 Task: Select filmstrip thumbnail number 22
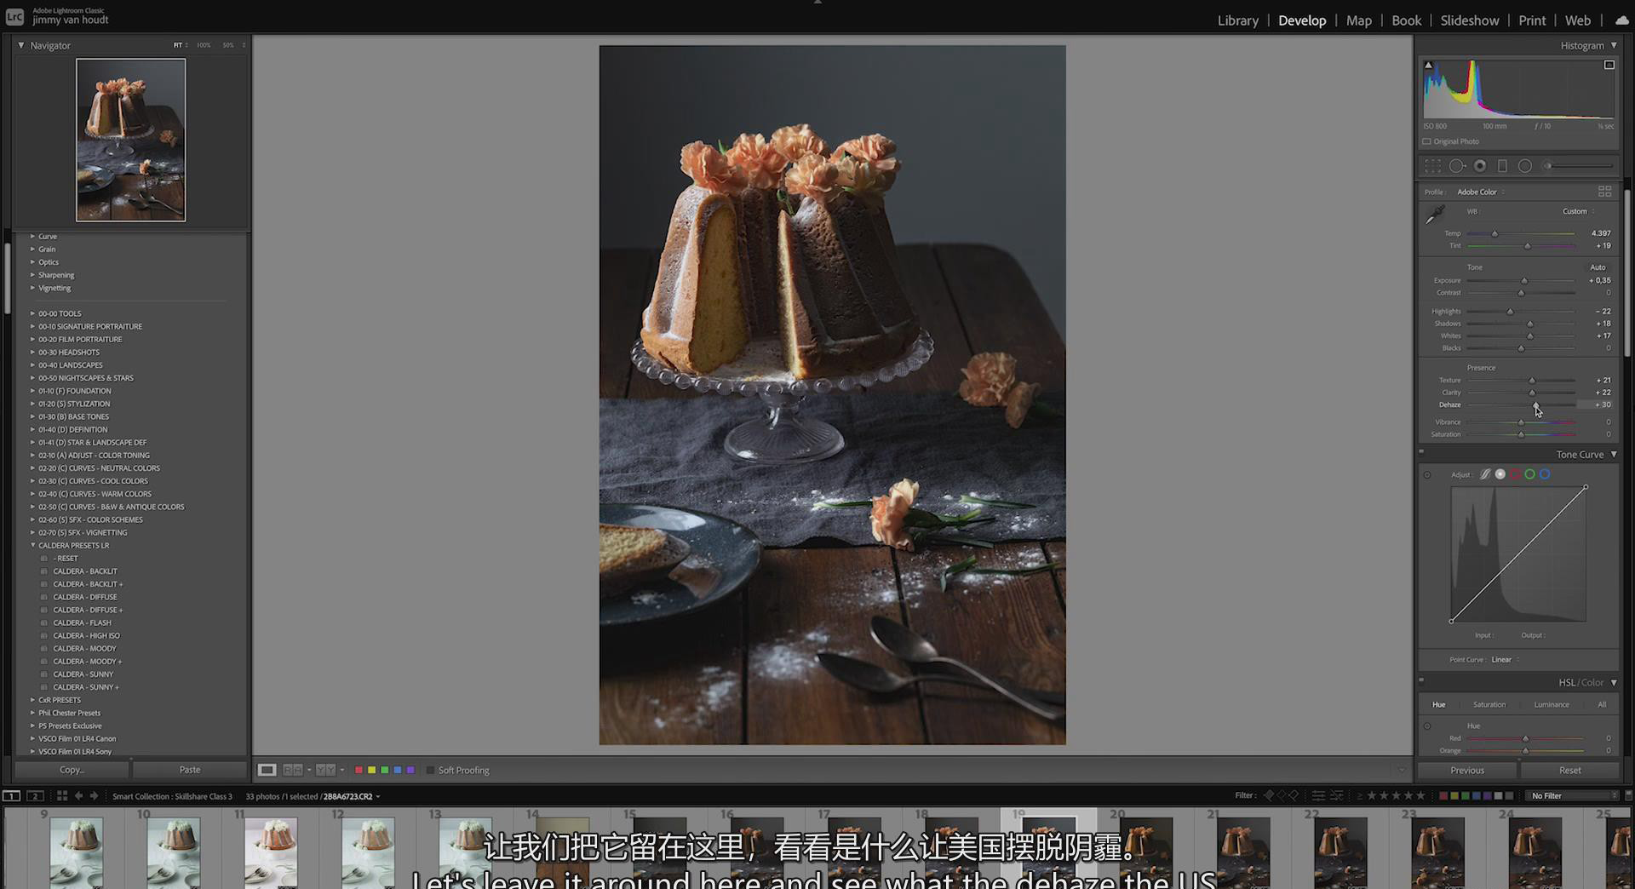pos(1340,852)
